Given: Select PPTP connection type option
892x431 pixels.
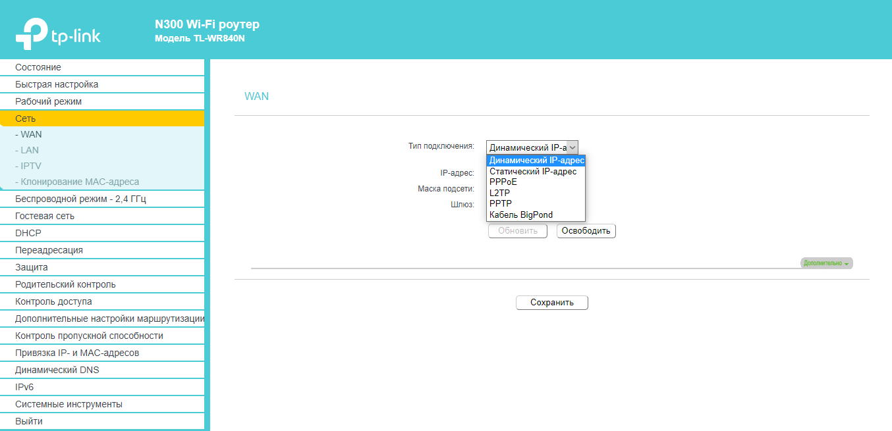Looking at the screenshot, I should (501, 204).
